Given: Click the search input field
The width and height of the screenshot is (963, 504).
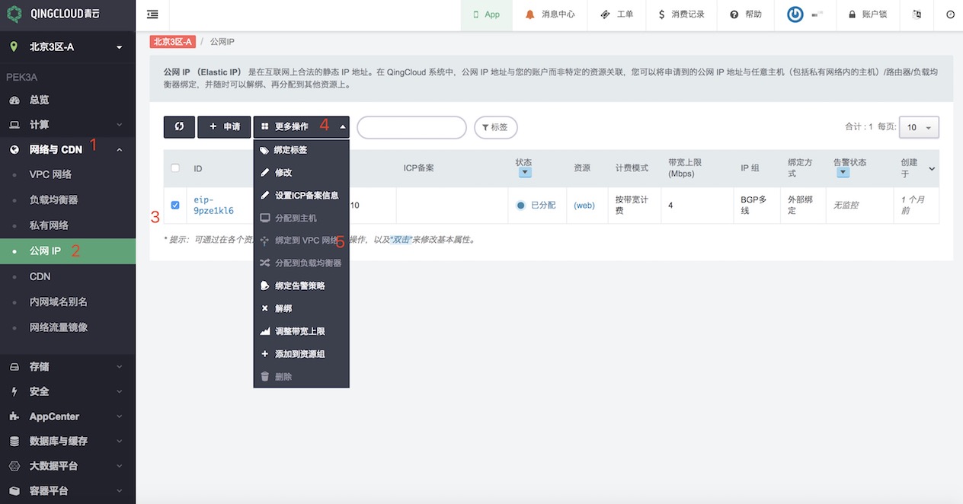Looking at the screenshot, I should [x=411, y=127].
